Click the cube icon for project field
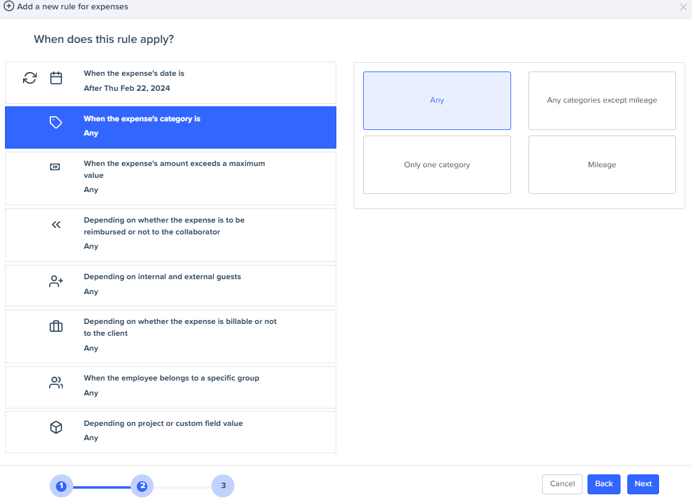The image size is (692, 503). (56, 428)
